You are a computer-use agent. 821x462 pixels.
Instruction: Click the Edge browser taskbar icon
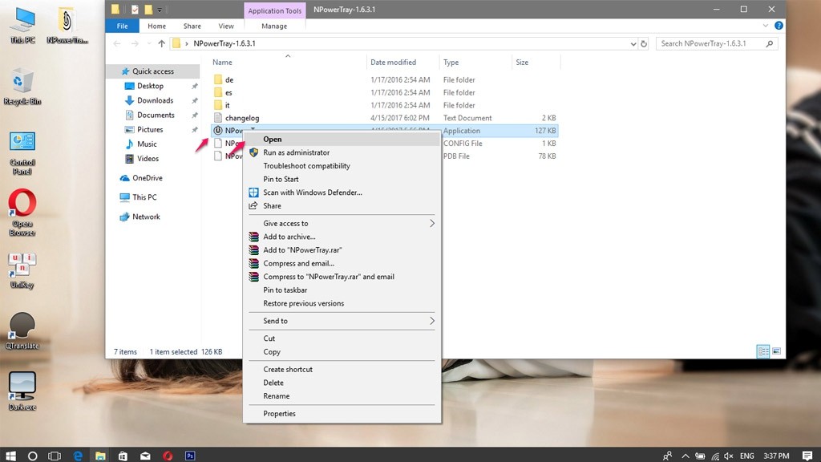coord(78,455)
